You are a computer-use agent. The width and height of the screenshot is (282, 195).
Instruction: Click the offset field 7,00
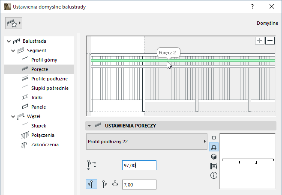[139, 185]
